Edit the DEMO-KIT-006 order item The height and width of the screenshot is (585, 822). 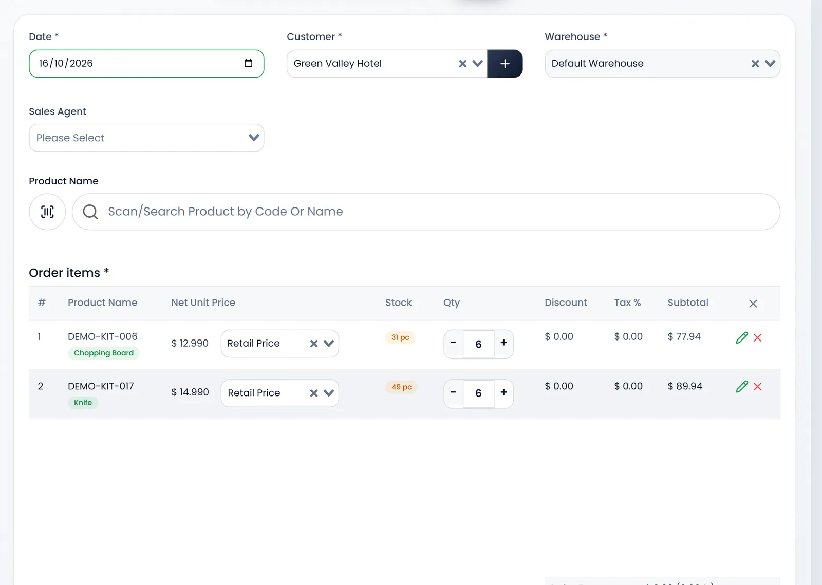click(741, 337)
